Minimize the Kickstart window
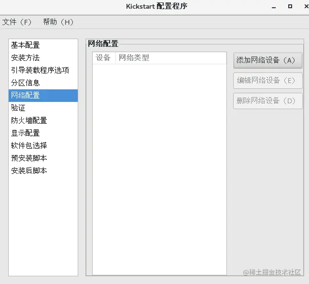Image resolution: width=309 pixels, height=284 pixels. [274, 7]
